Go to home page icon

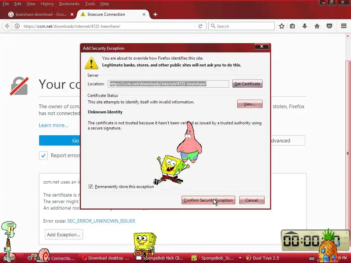(317, 26)
